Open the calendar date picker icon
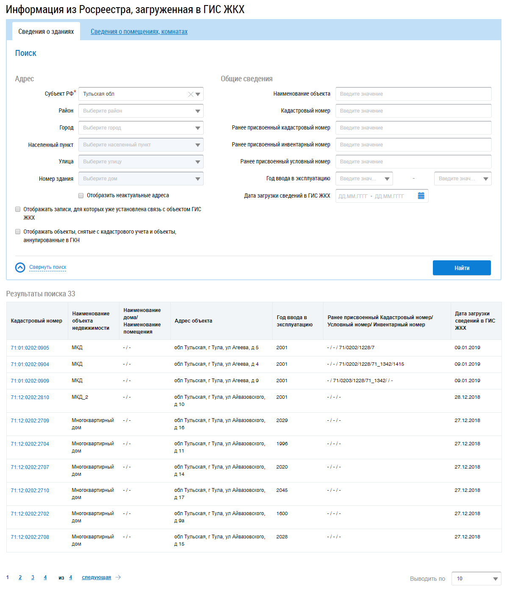The image size is (507, 596). click(x=421, y=196)
